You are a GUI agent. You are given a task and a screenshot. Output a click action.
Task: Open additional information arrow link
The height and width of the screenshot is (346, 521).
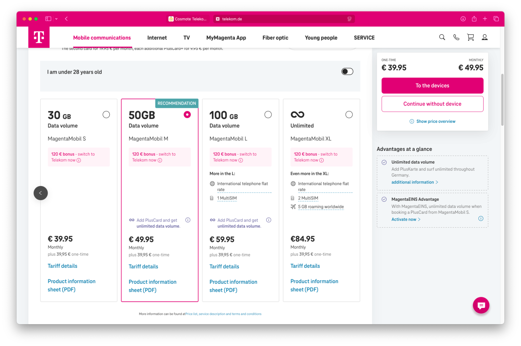[415, 182]
